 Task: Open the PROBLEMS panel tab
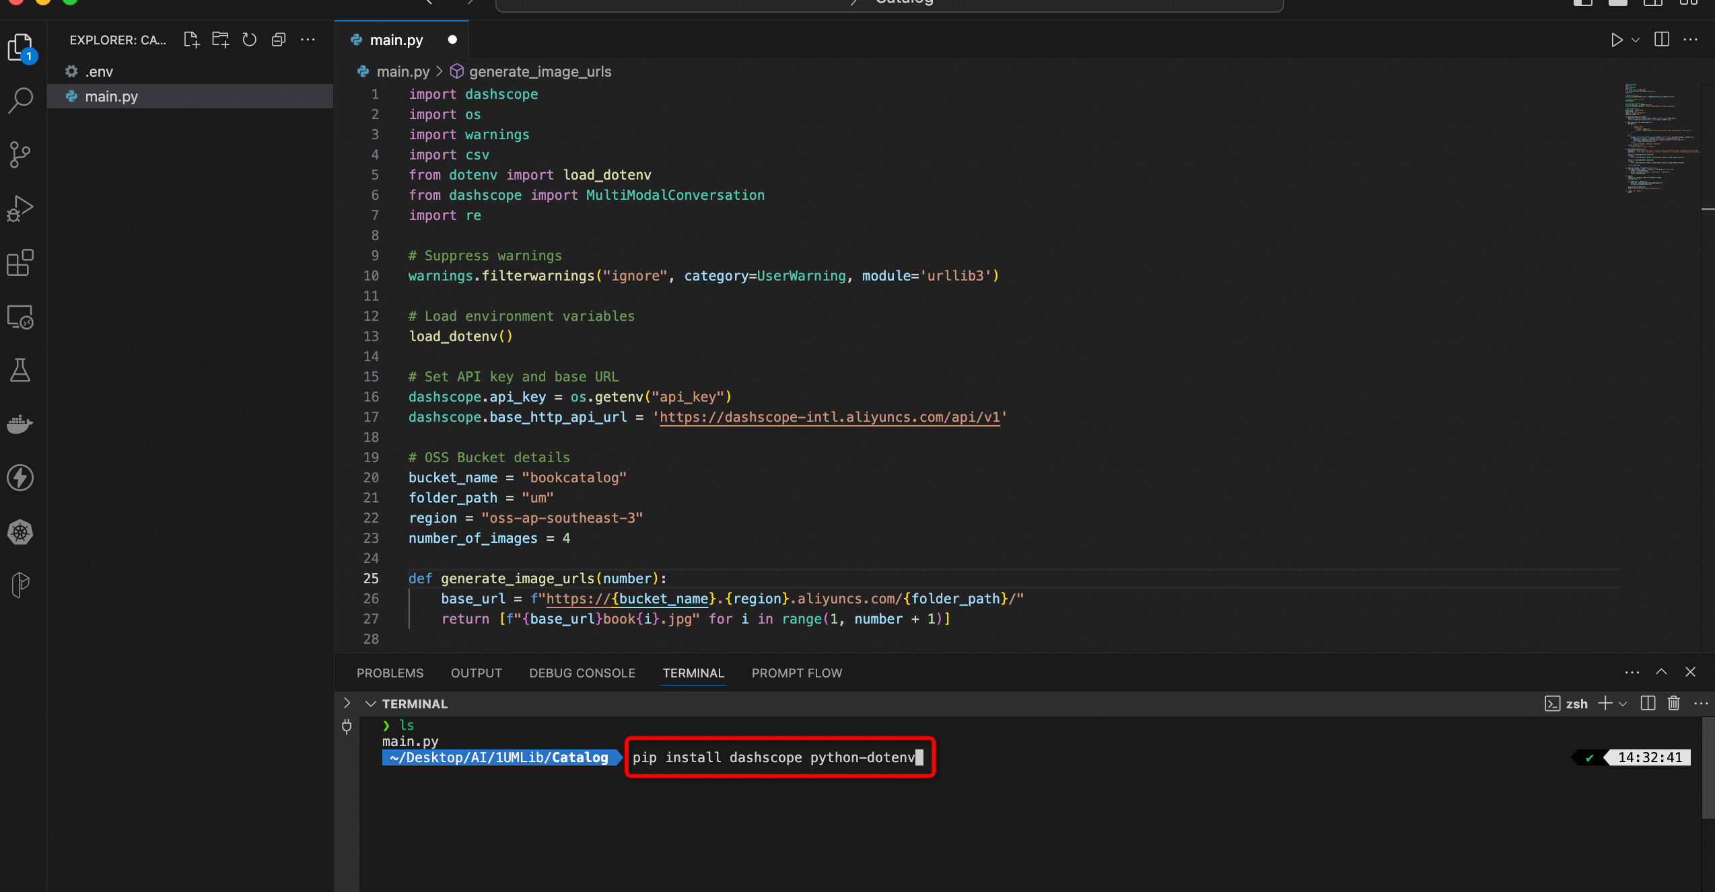point(390,673)
